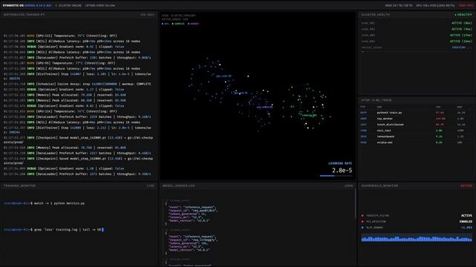This screenshot has height=267, width=476.
Task: Click the RLHF reward bar chart
Action: (417, 238)
